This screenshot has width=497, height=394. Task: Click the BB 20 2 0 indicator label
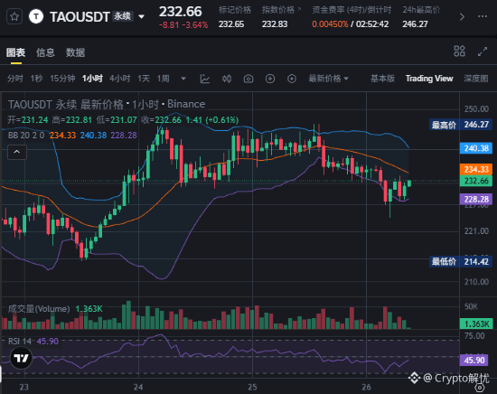pos(26,136)
